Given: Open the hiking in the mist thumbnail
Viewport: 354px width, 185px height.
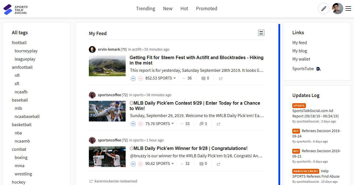Looking at the screenshot, I should [x=107, y=66].
